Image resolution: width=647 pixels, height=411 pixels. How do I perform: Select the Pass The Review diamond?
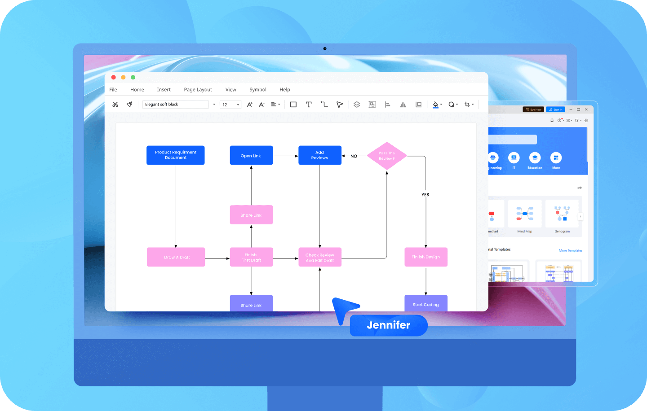click(387, 156)
